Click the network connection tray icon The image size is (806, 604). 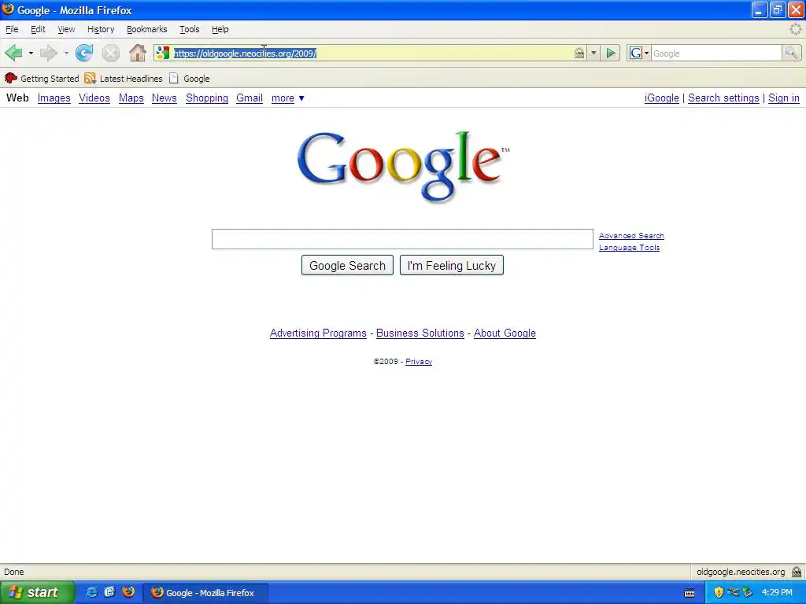[733, 592]
